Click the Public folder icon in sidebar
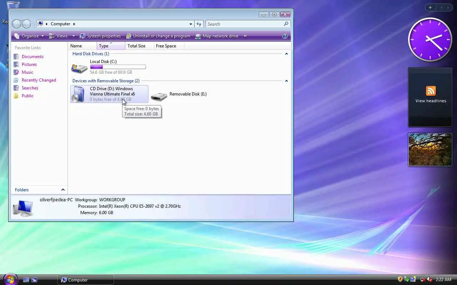This screenshot has height=285, width=457. (x=16, y=96)
